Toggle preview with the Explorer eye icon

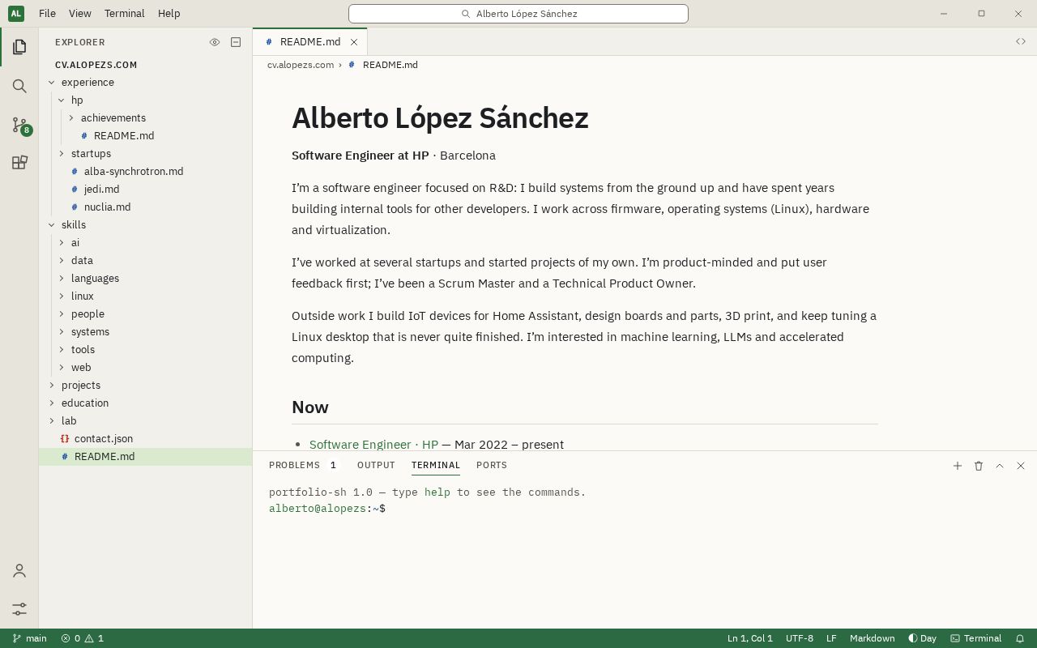point(215,42)
